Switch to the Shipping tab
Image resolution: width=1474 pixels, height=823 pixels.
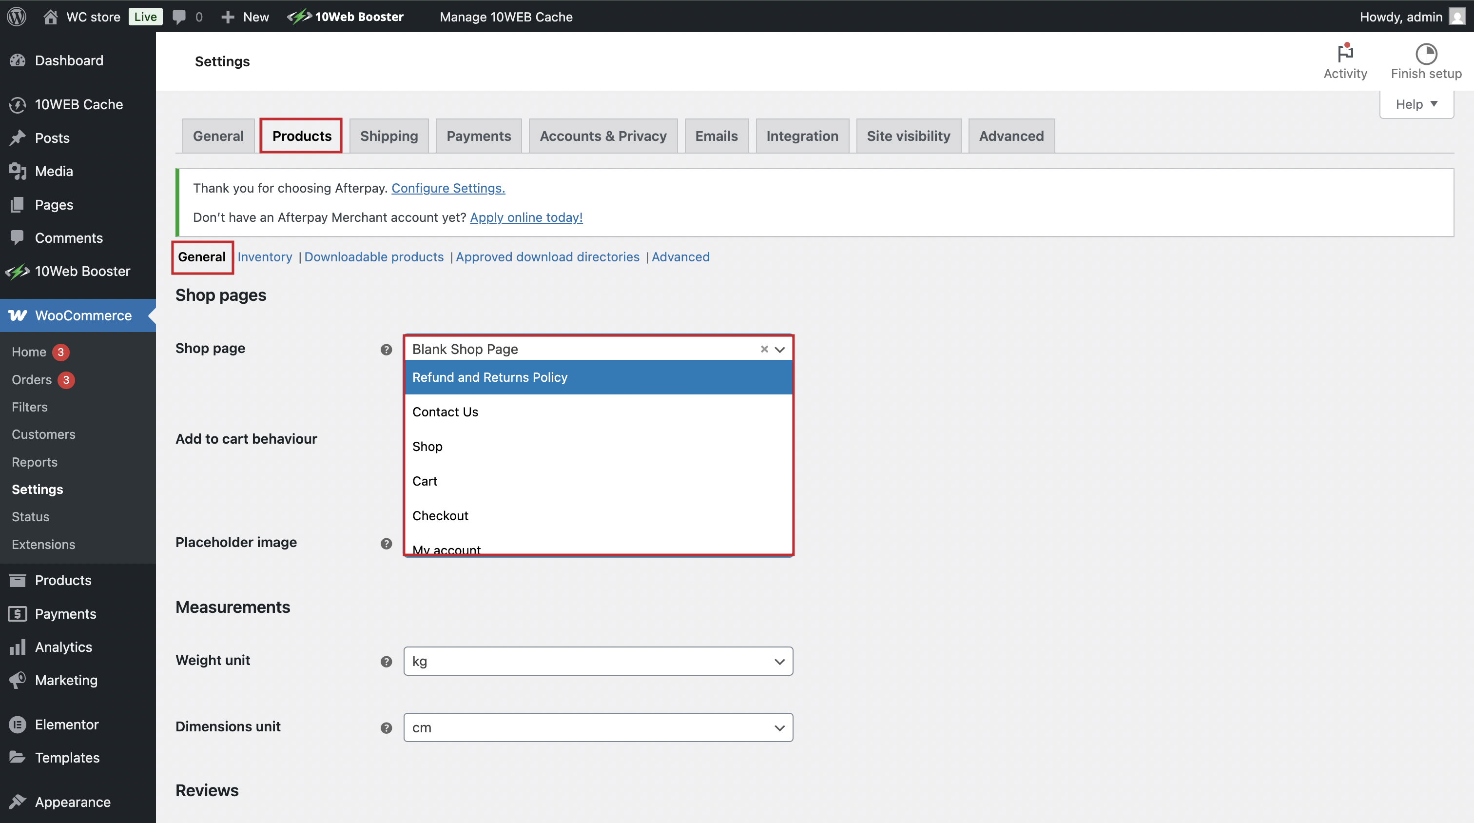coord(388,136)
